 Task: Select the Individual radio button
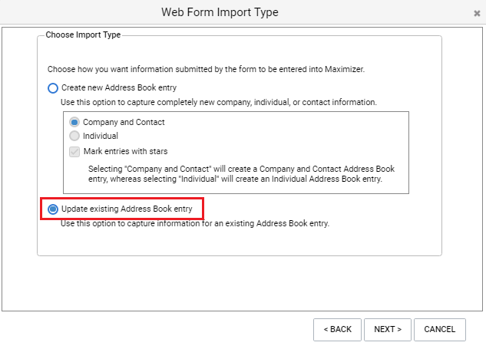tap(74, 136)
